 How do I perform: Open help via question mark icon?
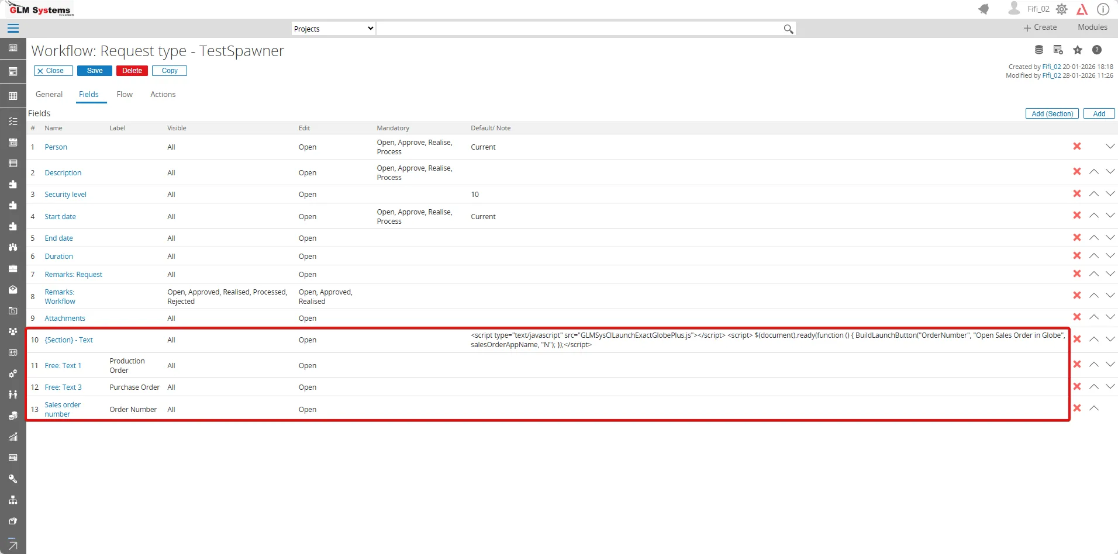pyautogui.click(x=1097, y=50)
